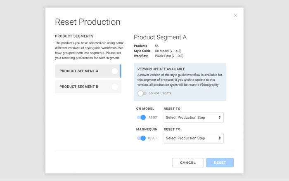Click the arrows on the On Model dropdown
This screenshot has height=181, width=289.
[219, 118]
